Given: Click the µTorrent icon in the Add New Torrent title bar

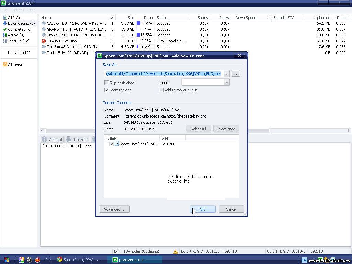Looking at the screenshot, I should (x=99, y=56).
